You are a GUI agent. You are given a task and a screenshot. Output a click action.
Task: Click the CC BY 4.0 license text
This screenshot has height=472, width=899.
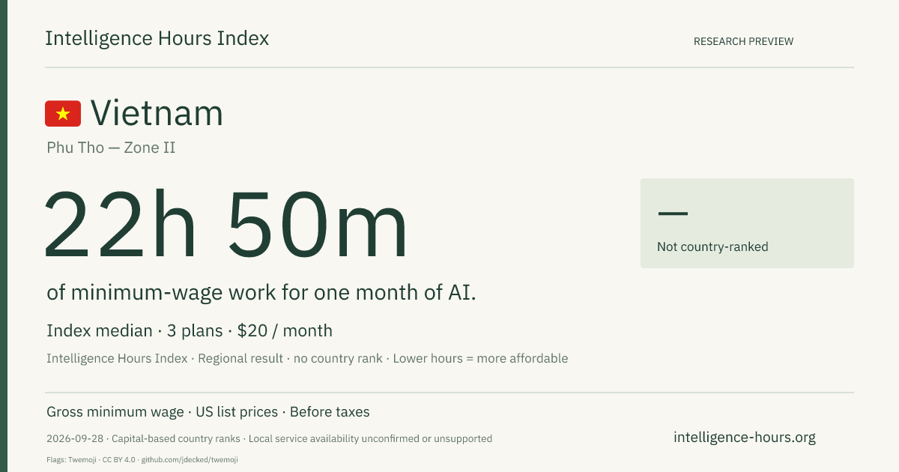click(119, 459)
